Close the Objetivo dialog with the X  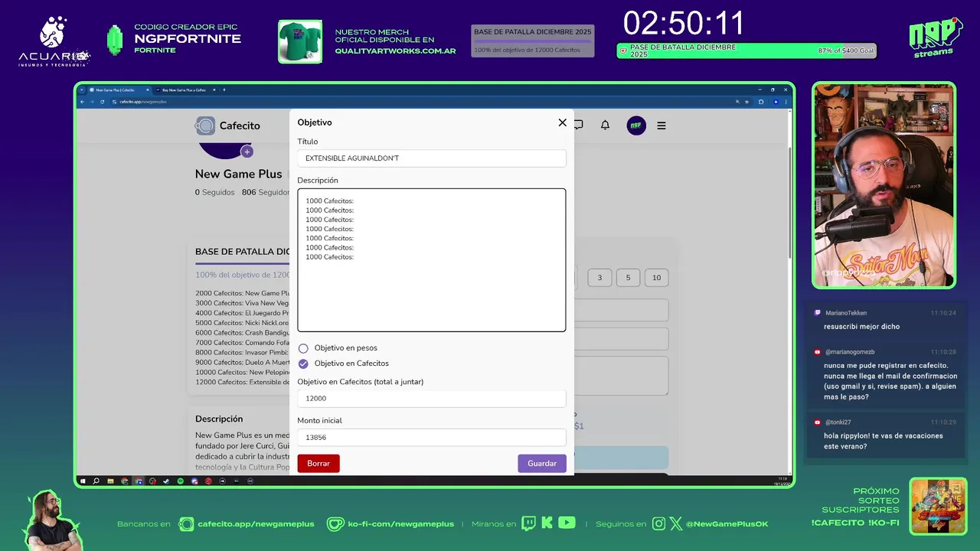pyautogui.click(x=563, y=122)
